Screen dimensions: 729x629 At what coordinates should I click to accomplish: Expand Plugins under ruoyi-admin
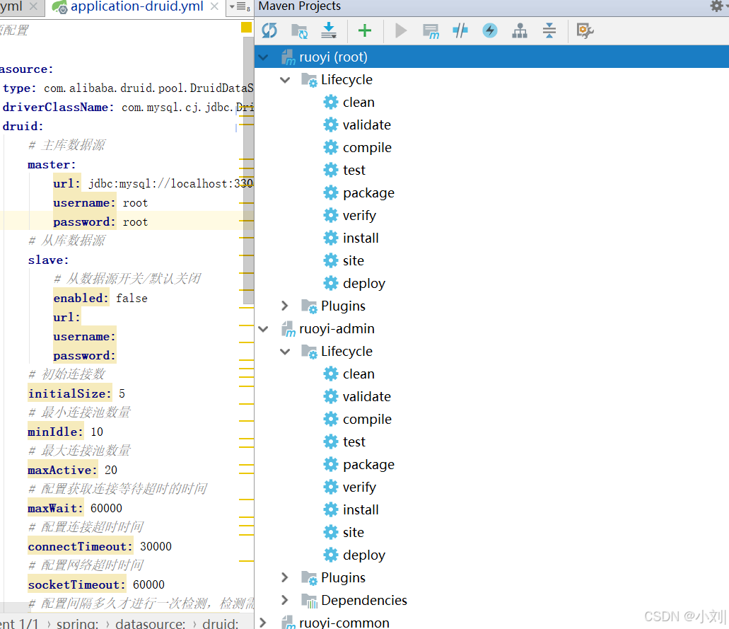285,578
